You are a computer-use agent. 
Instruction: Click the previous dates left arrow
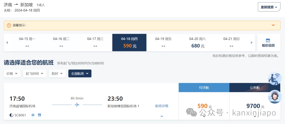[7, 42]
